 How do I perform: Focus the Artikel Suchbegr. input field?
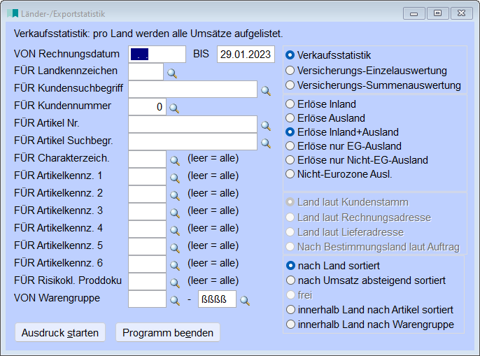(193, 141)
